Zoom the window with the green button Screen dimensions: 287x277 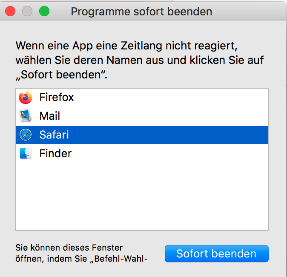tap(44, 12)
